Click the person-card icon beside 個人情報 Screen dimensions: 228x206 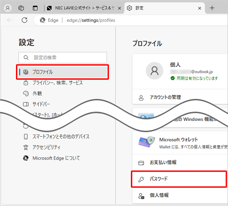point(141,196)
